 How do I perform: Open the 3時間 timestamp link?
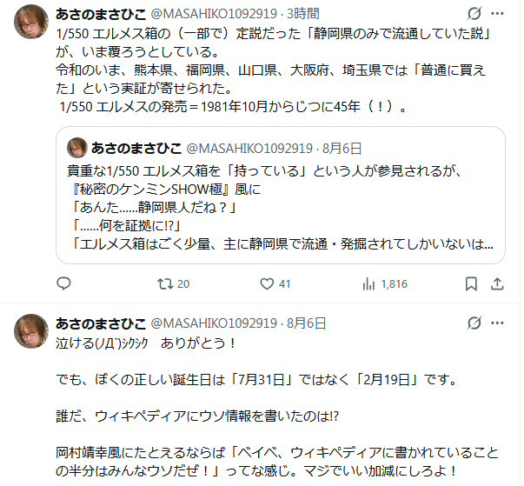click(x=303, y=14)
